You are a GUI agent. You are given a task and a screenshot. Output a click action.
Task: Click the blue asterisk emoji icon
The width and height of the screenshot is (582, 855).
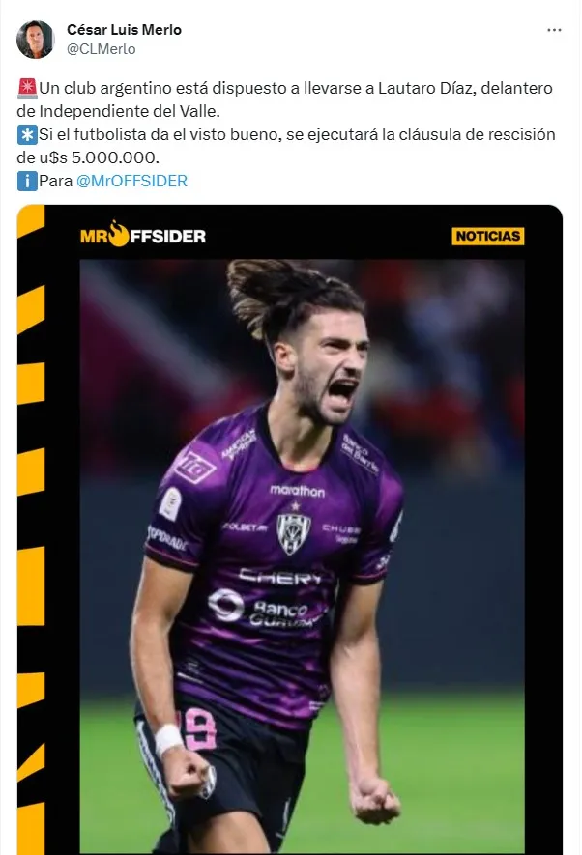(x=27, y=134)
